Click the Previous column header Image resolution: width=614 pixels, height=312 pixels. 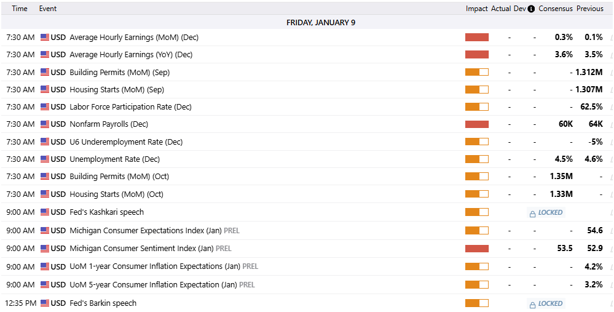pos(589,9)
